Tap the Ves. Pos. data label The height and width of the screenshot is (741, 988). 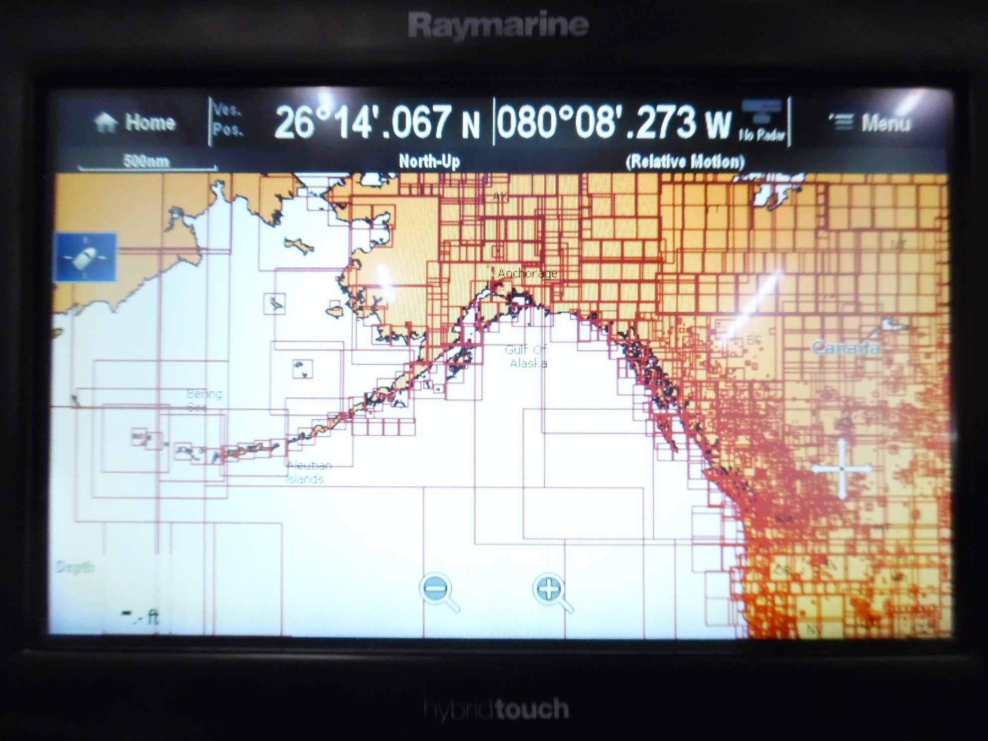click(x=228, y=121)
